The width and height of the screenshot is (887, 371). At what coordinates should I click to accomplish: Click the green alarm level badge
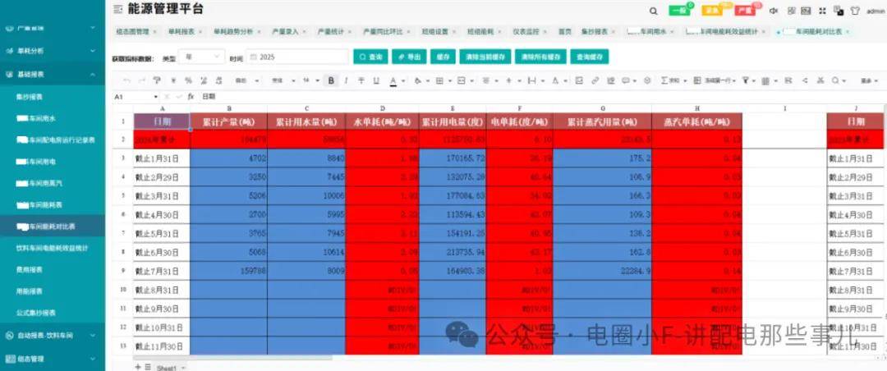[x=679, y=10]
